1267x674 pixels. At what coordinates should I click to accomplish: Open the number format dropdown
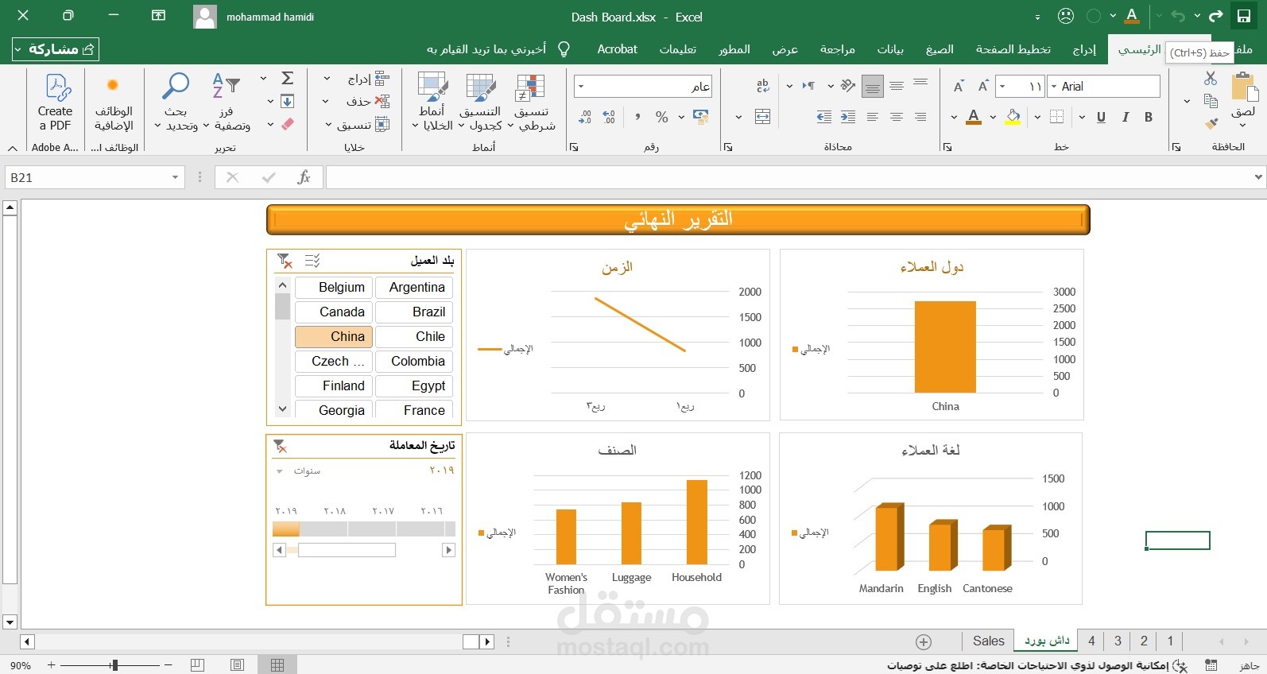[x=581, y=86]
